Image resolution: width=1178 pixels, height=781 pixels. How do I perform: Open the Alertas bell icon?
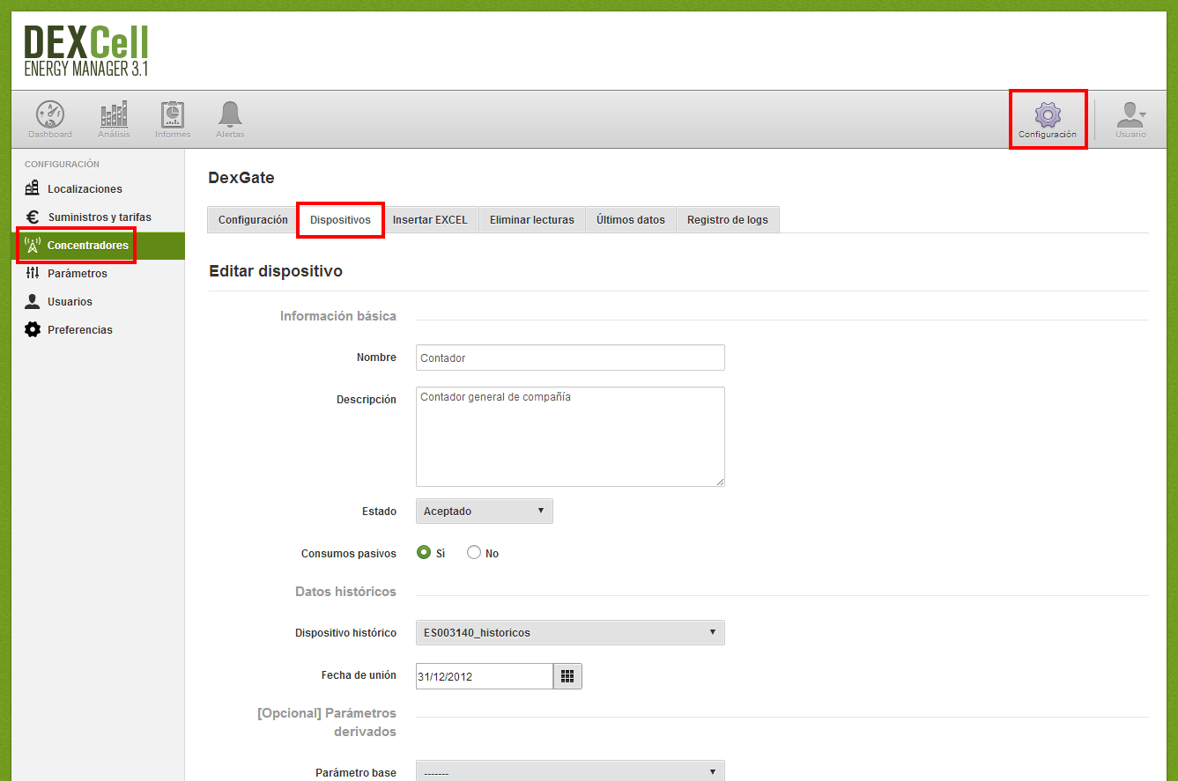click(x=230, y=114)
